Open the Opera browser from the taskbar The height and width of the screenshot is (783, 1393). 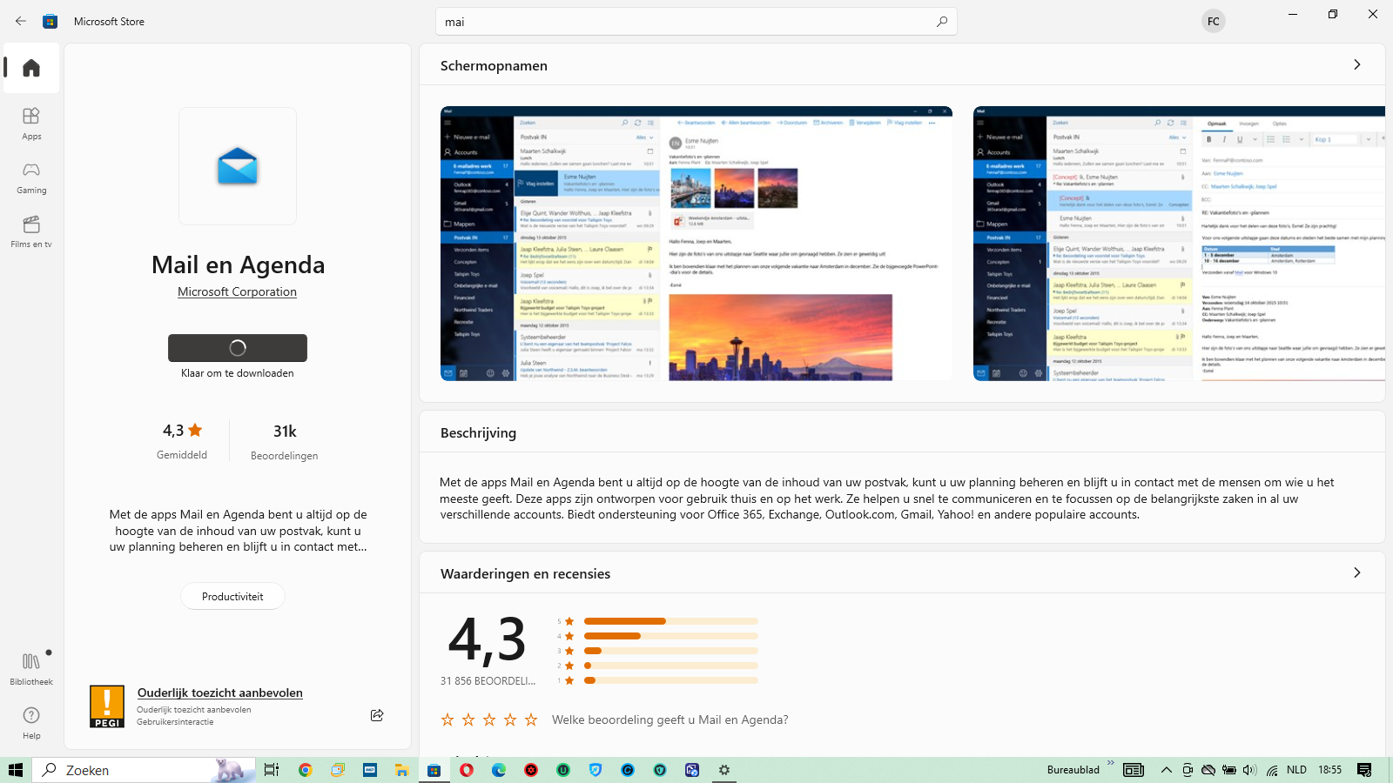pyautogui.click(x=467, y=770)
